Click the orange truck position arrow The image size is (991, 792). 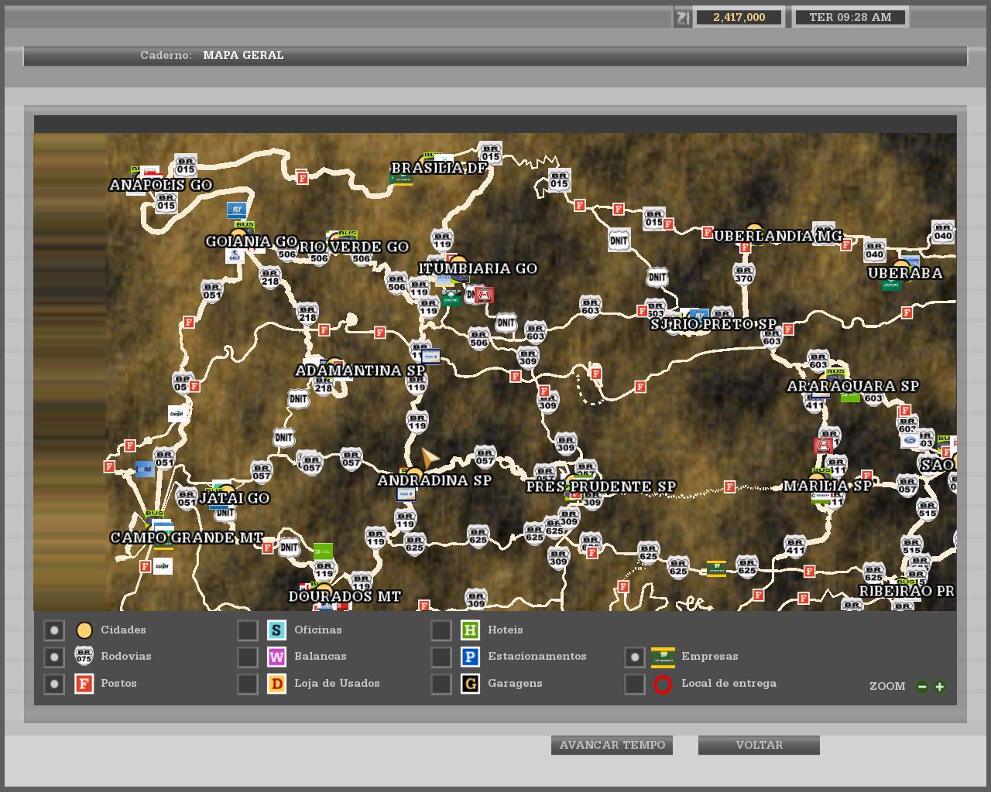(x=429, y=457)
